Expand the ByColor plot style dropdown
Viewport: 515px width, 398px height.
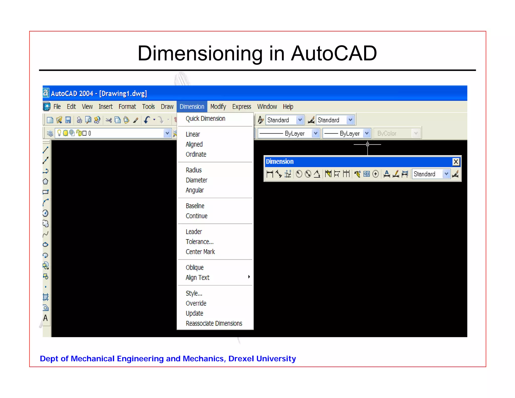click(x=416, y=133)
